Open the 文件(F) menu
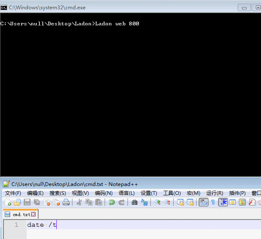 tap(13, 193)
